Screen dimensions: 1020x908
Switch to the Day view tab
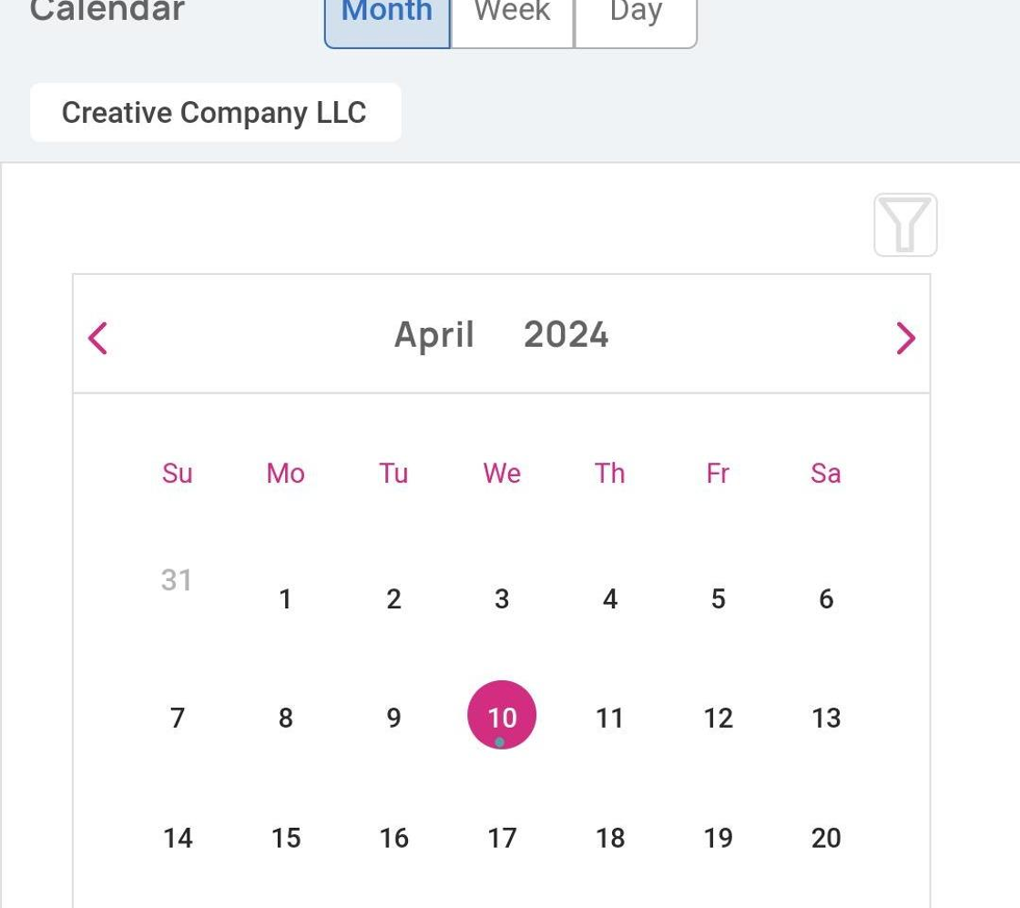[x=637, y=13]
